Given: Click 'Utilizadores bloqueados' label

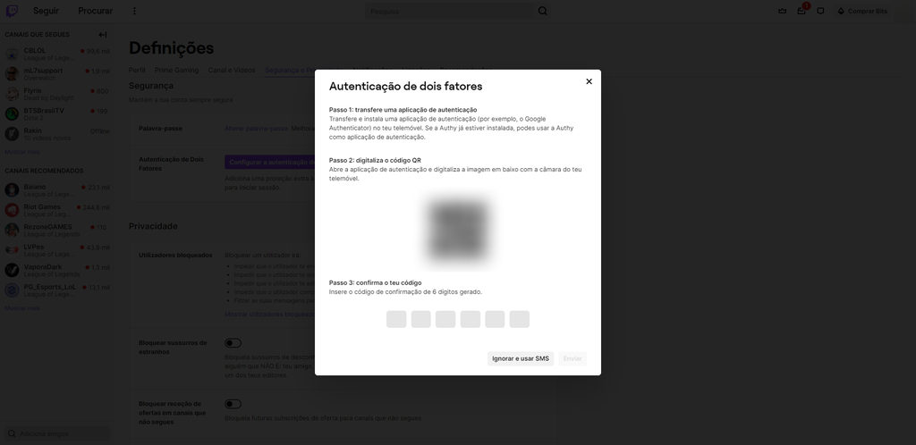Looking at the screenshot, I should (x=175, y=255).
